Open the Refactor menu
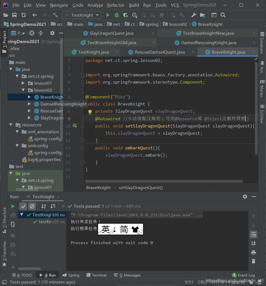The image size is (266, 286). (116, 5)
